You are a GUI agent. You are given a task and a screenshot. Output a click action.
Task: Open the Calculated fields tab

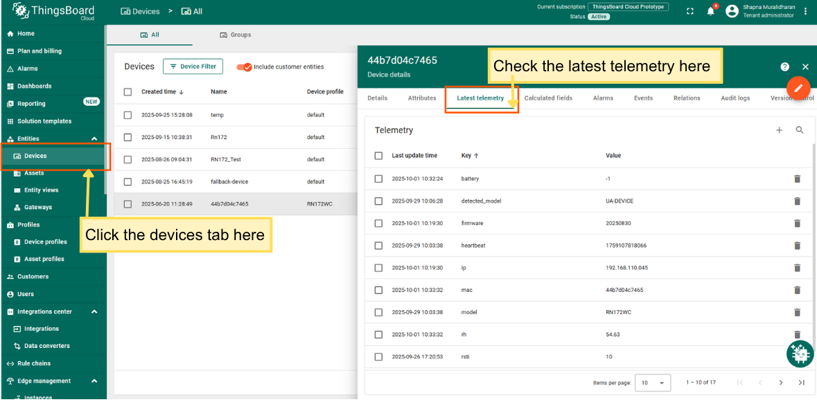548,98
